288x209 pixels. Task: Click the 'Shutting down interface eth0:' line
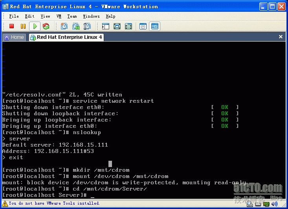(x=53, y=107)
